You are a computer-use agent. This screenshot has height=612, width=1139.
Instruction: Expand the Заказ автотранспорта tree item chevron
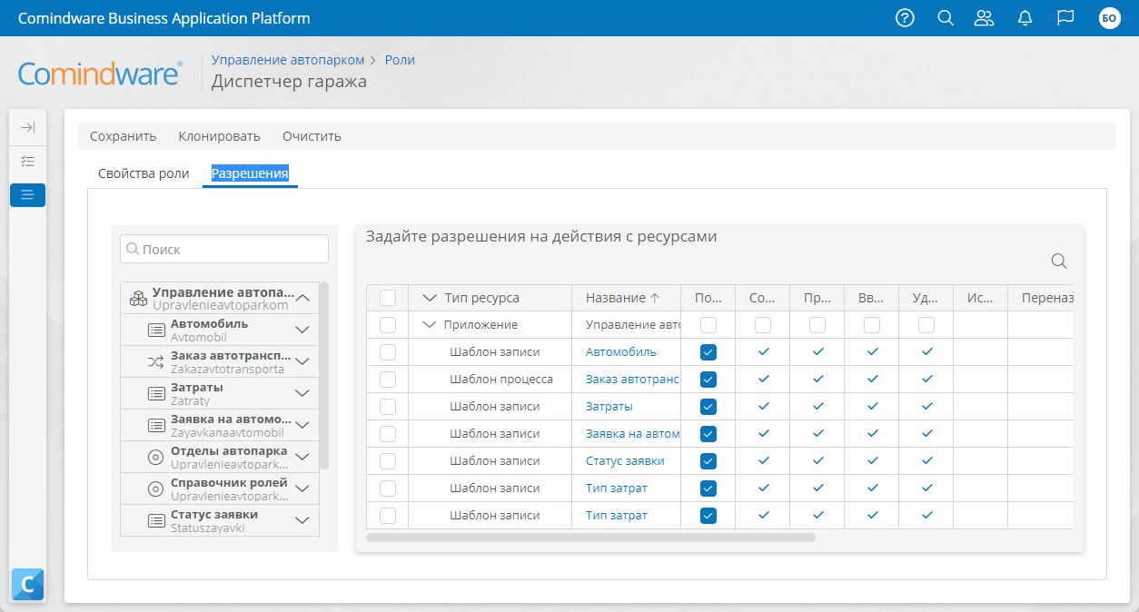pyautogui.click(x=303, y=361)
